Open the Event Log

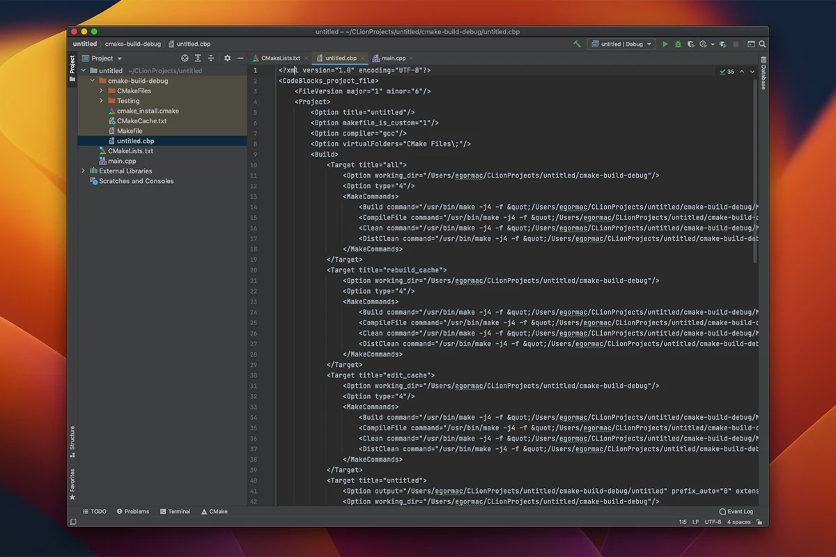coord(735,511)
